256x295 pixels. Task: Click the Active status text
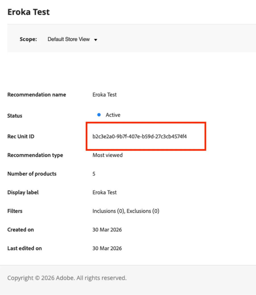pos(113,115)
